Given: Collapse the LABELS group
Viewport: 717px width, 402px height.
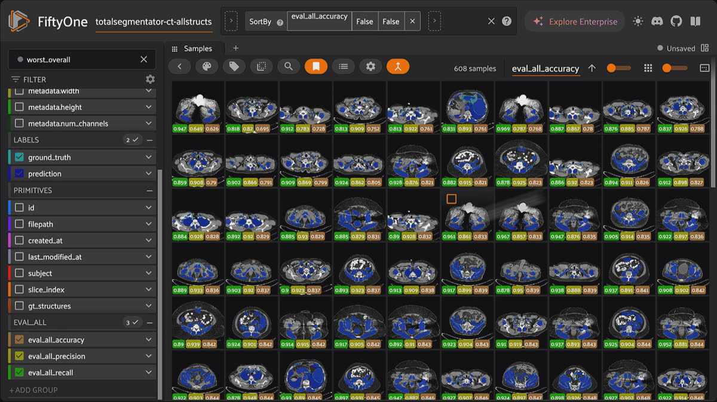Looking at the screenshot, I should [x=149, y=140].
